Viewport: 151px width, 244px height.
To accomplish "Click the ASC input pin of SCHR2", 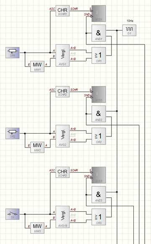I will [x=52, y=90].
